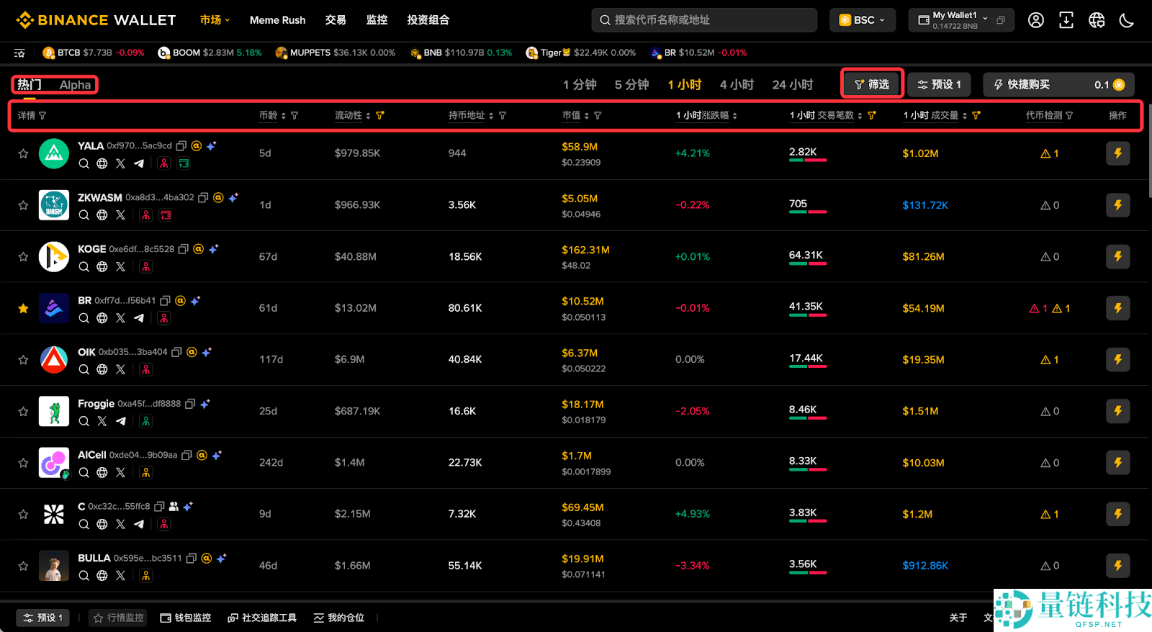Open the language globe settings icon
The image size is (1152, 632).
(1097, 20)
